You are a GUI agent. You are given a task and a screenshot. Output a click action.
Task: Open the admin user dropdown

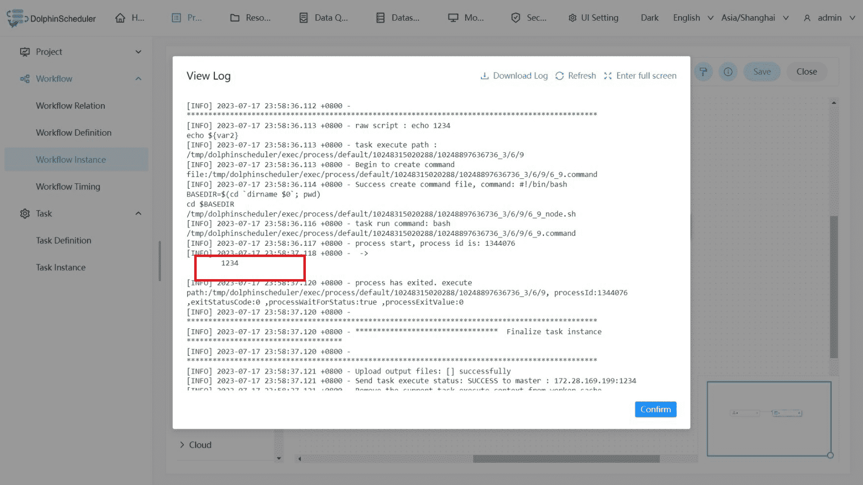point(829,18)
